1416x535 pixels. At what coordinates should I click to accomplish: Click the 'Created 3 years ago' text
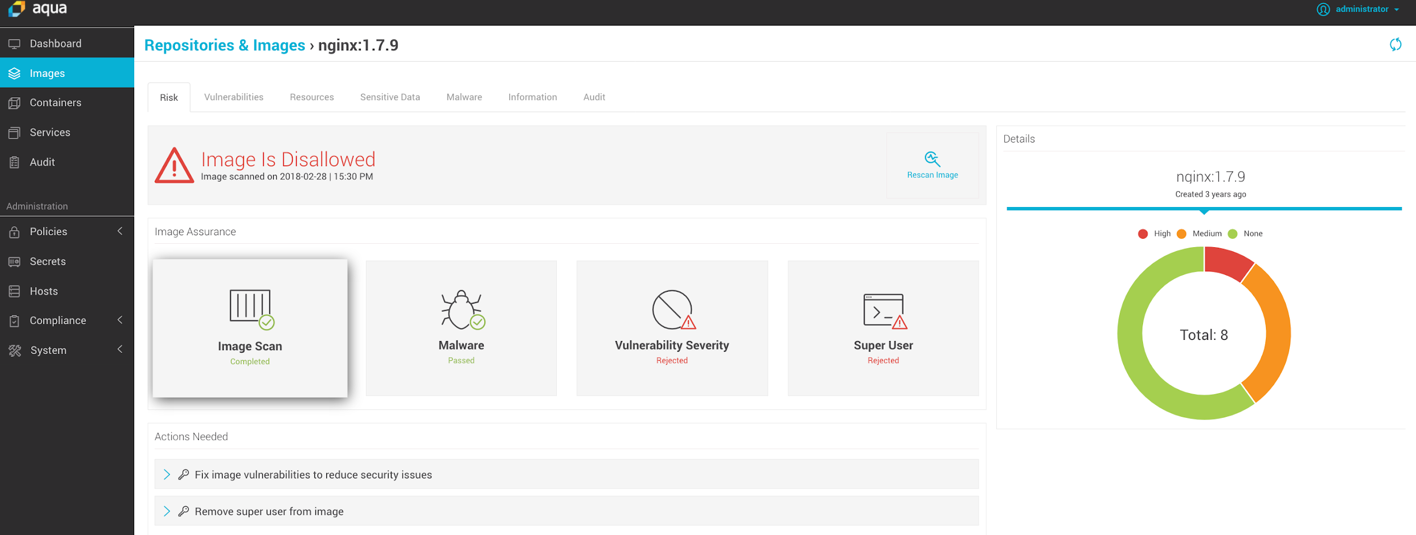pyautogui.click(x=1210, y=195)
